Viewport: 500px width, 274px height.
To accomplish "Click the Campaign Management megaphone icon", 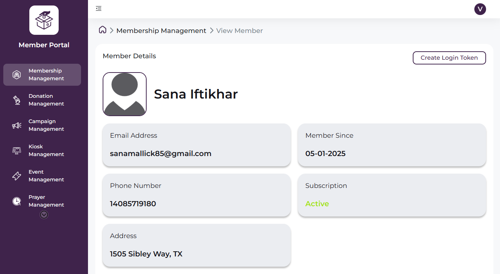I will coord(17,125).
